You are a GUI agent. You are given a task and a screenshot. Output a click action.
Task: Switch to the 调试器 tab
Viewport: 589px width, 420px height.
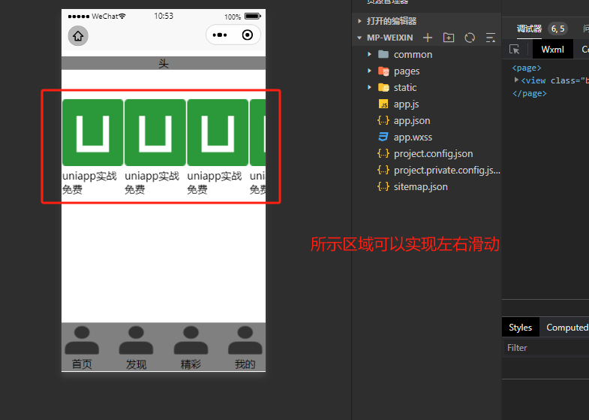[x=529, y=29]
